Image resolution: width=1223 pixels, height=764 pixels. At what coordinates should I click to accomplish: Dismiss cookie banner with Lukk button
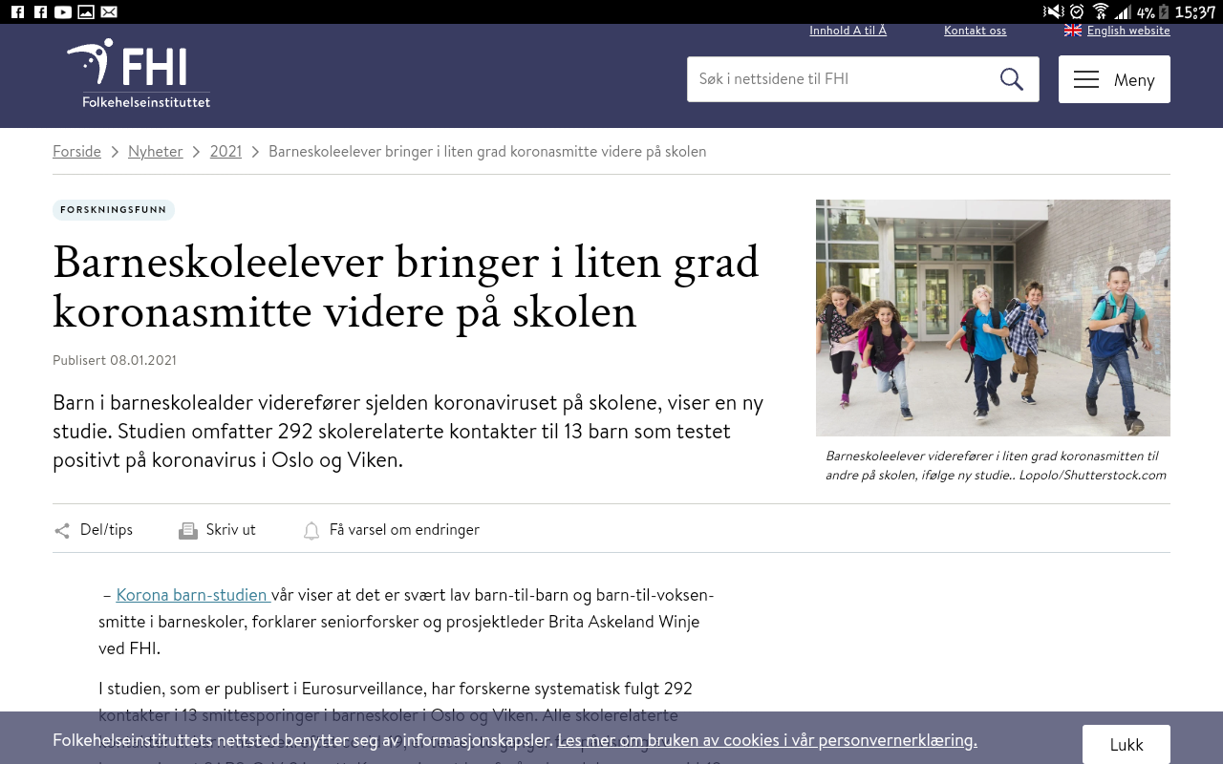(1126, 745)
